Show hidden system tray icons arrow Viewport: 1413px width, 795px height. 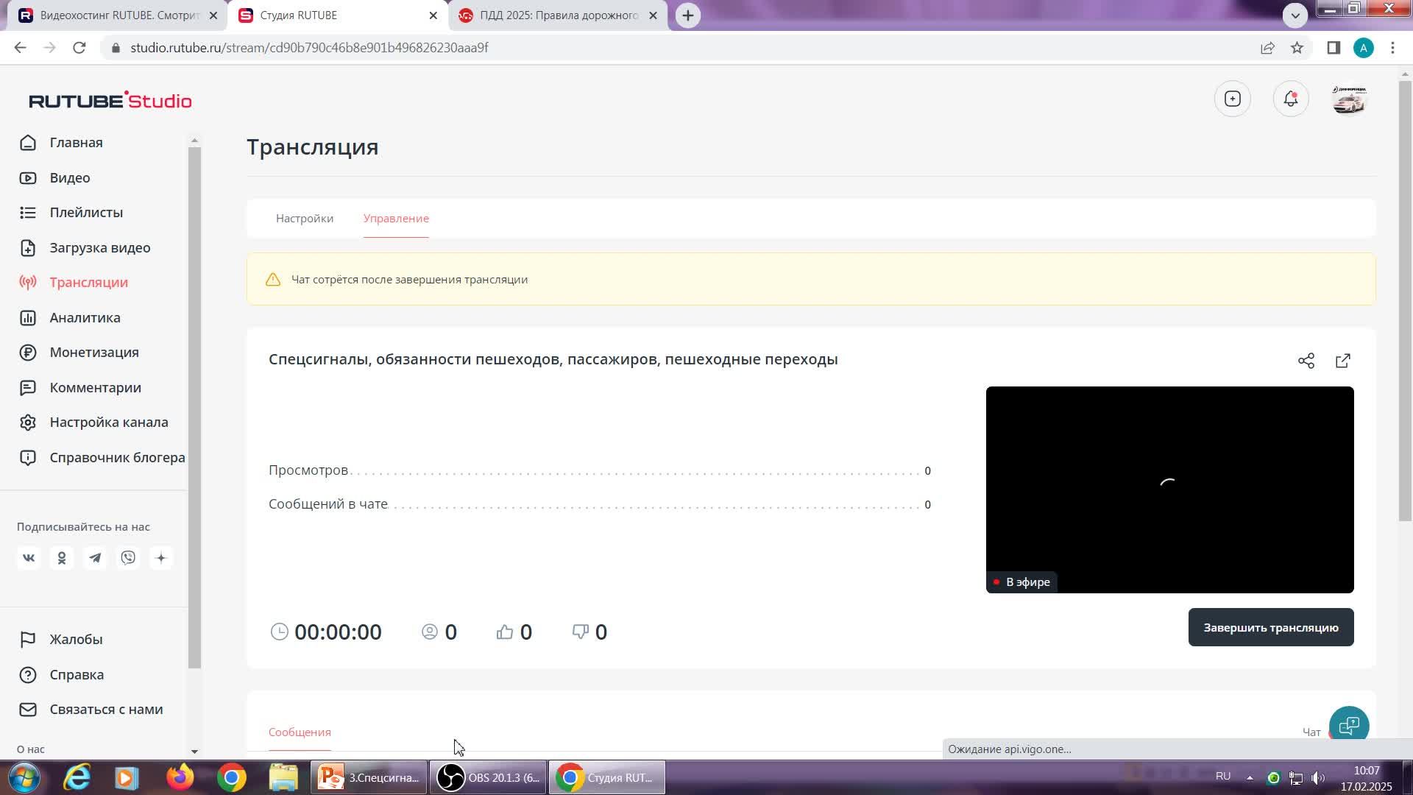1250,777
